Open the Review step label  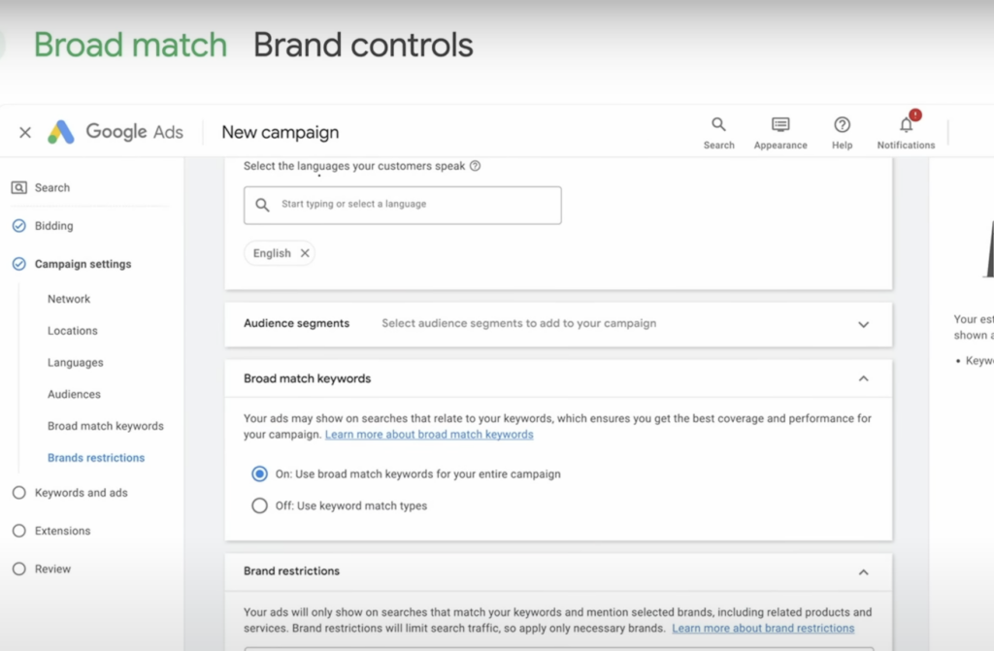point(52,569)
